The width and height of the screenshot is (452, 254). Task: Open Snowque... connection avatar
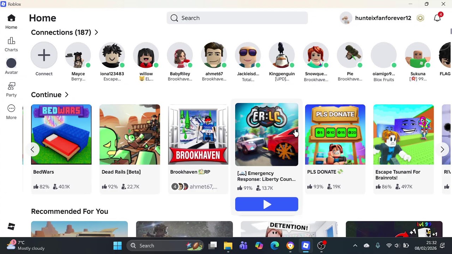pyautogui.click(x=316, y=55)
